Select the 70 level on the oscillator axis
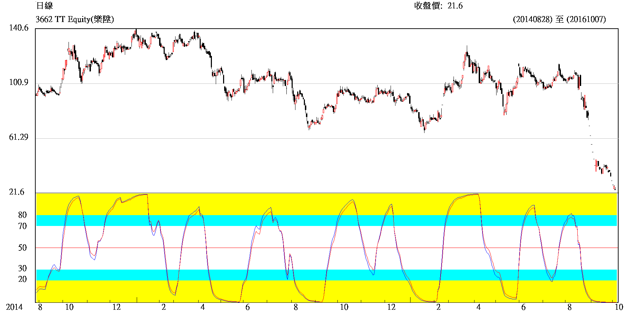This screenshot has height=315, width=628. (x=22, y=226)
